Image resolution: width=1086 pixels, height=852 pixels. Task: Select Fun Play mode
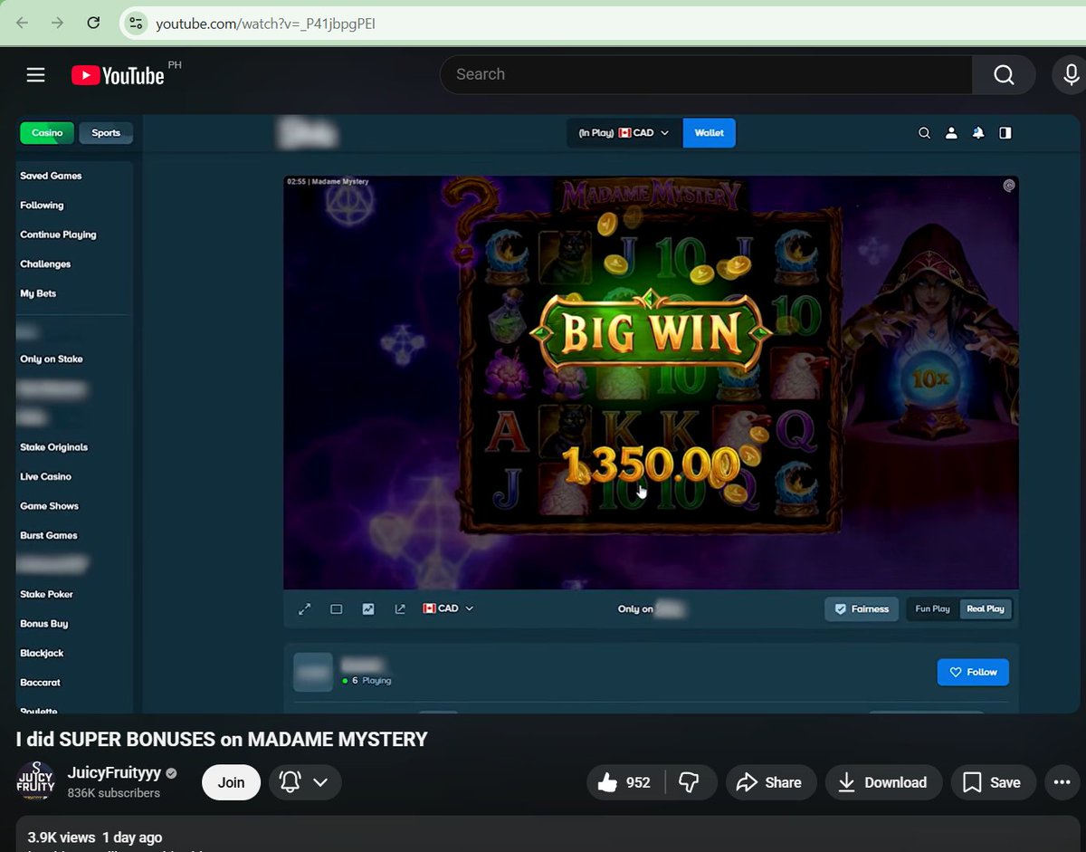pyautogui.click(x=932, y=609)
